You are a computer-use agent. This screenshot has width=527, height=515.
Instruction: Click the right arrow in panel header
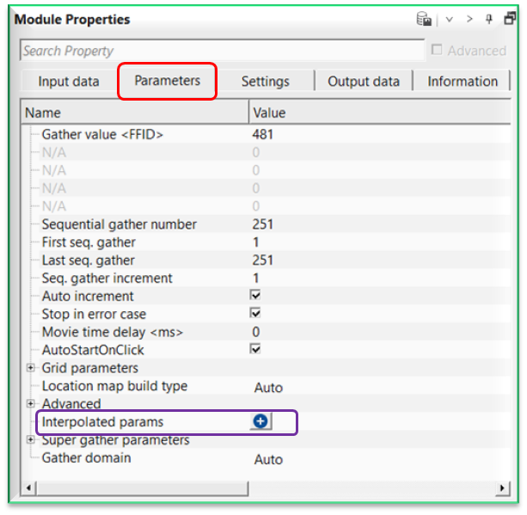point(469,19)
